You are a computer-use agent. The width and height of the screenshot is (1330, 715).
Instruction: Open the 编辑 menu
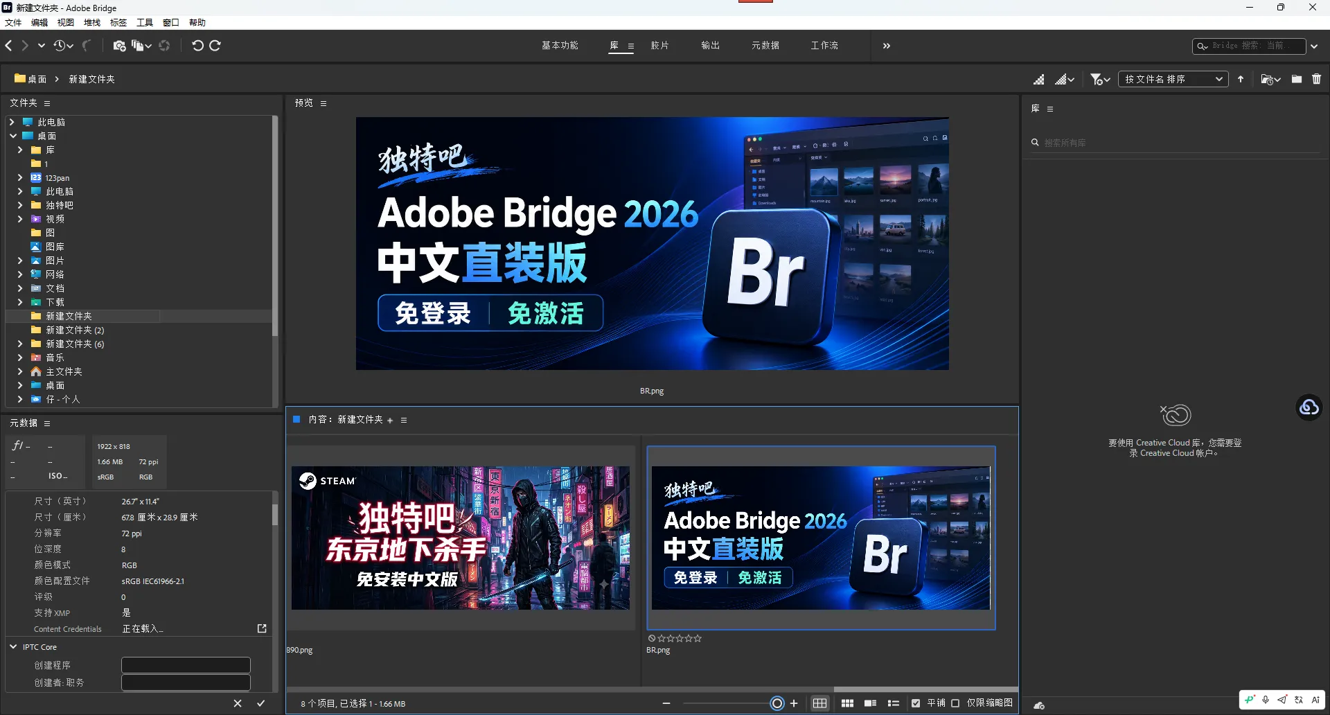(39, 23)
